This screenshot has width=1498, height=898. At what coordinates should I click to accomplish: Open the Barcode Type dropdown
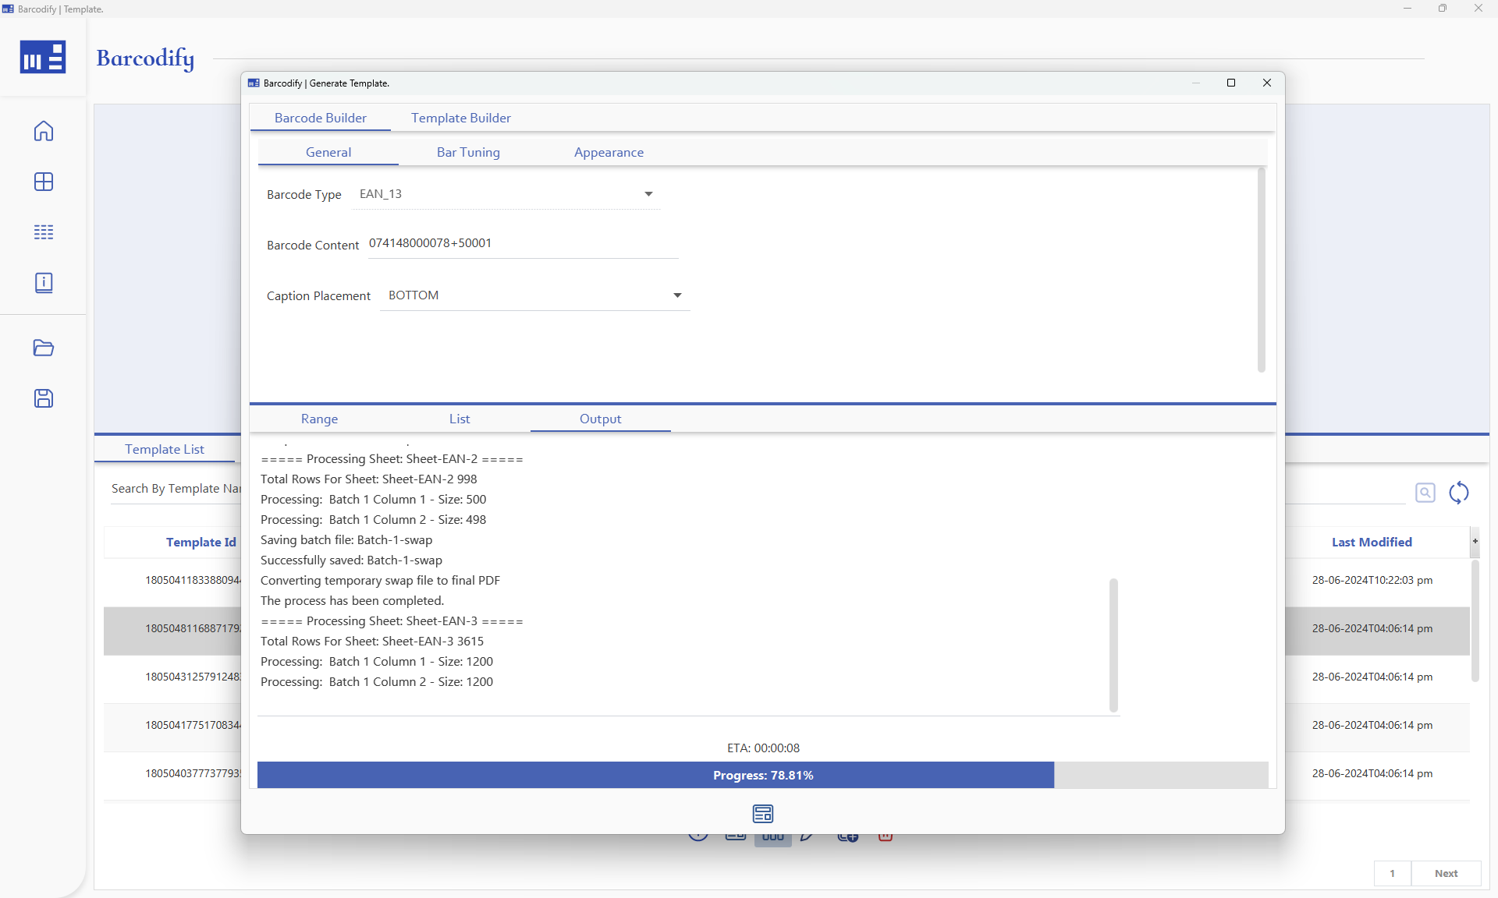(x=648, y=193)
